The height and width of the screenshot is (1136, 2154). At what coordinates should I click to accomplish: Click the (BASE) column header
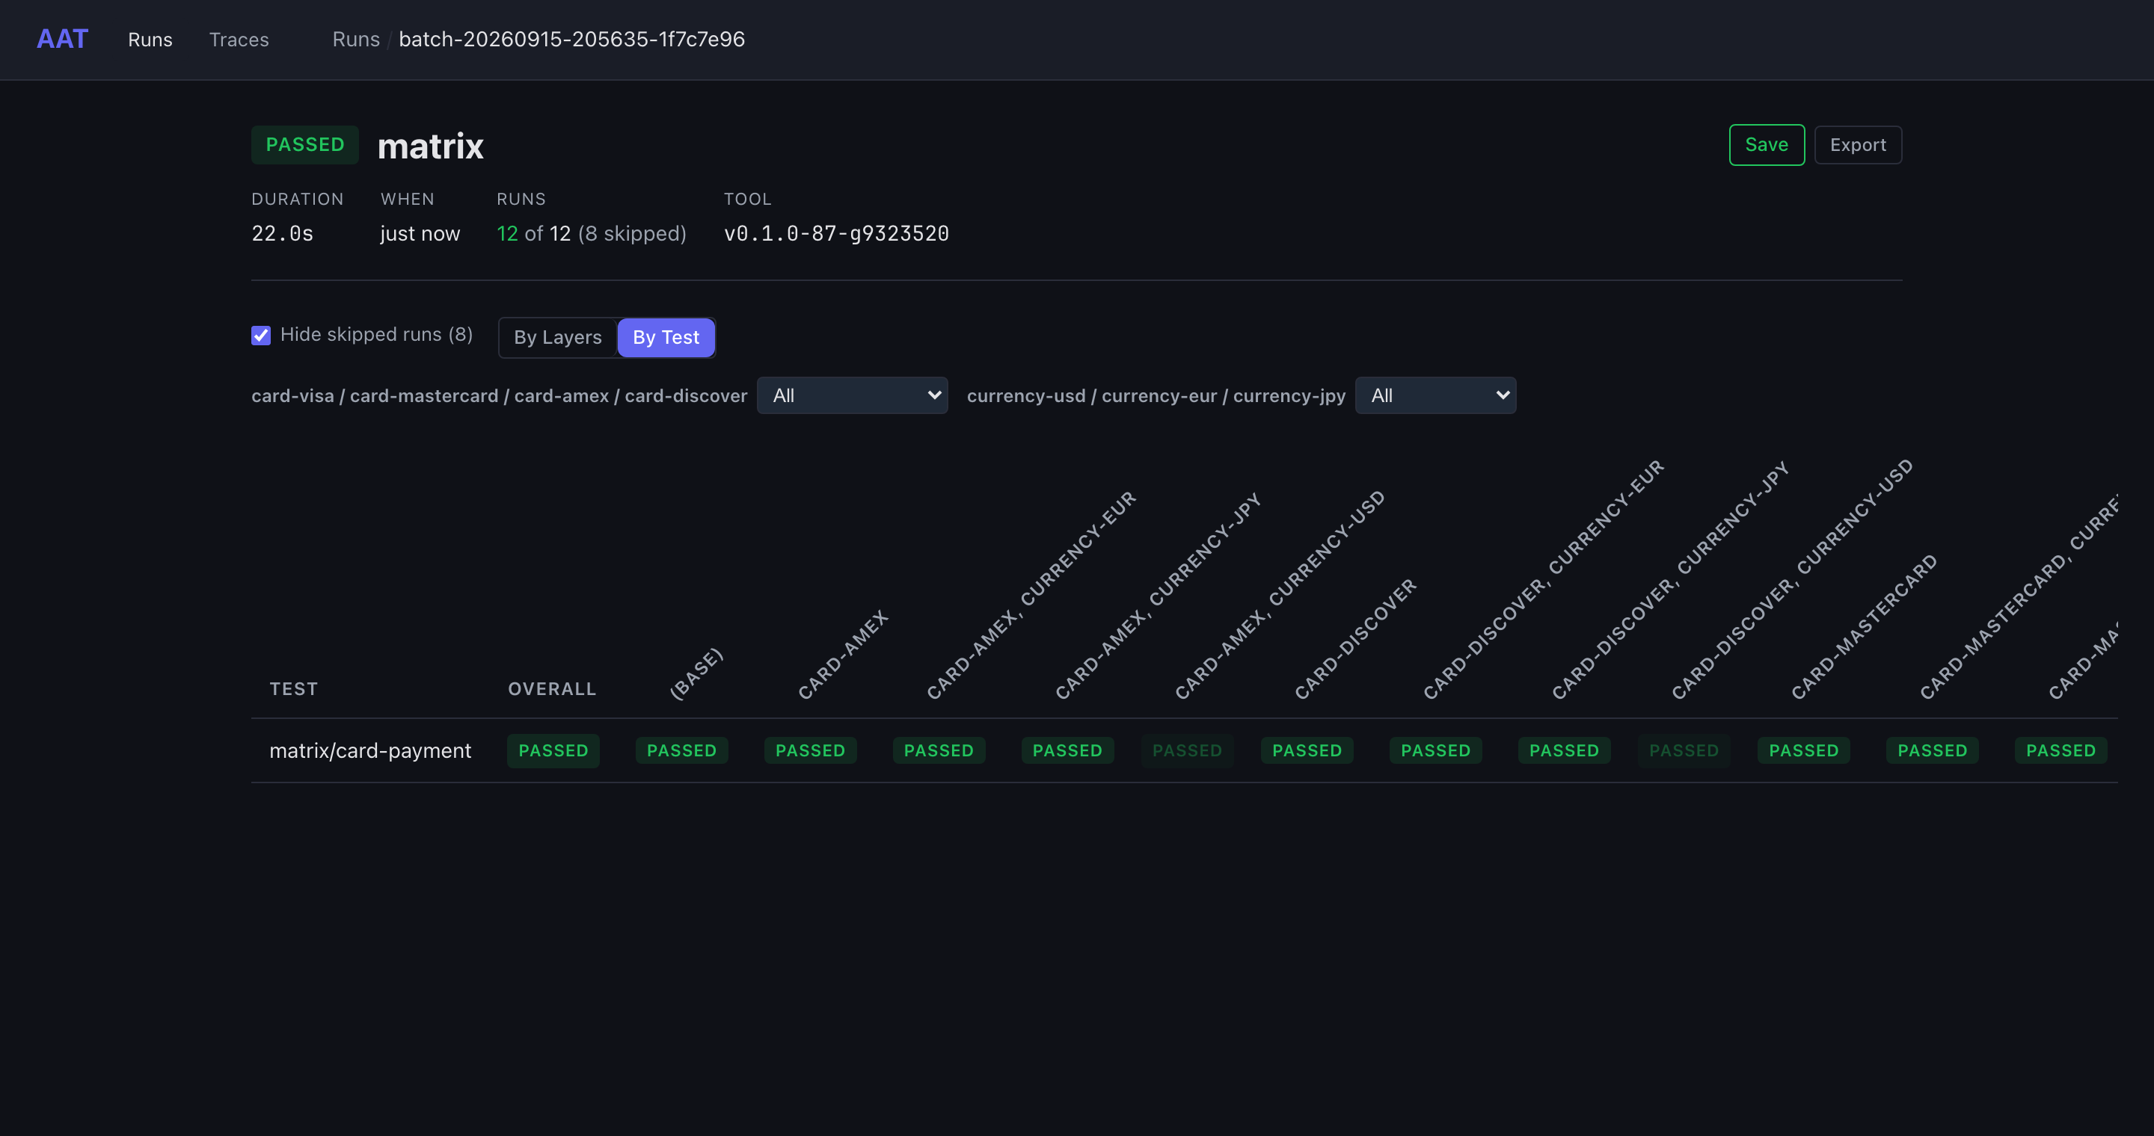click(x=696, y=673)
